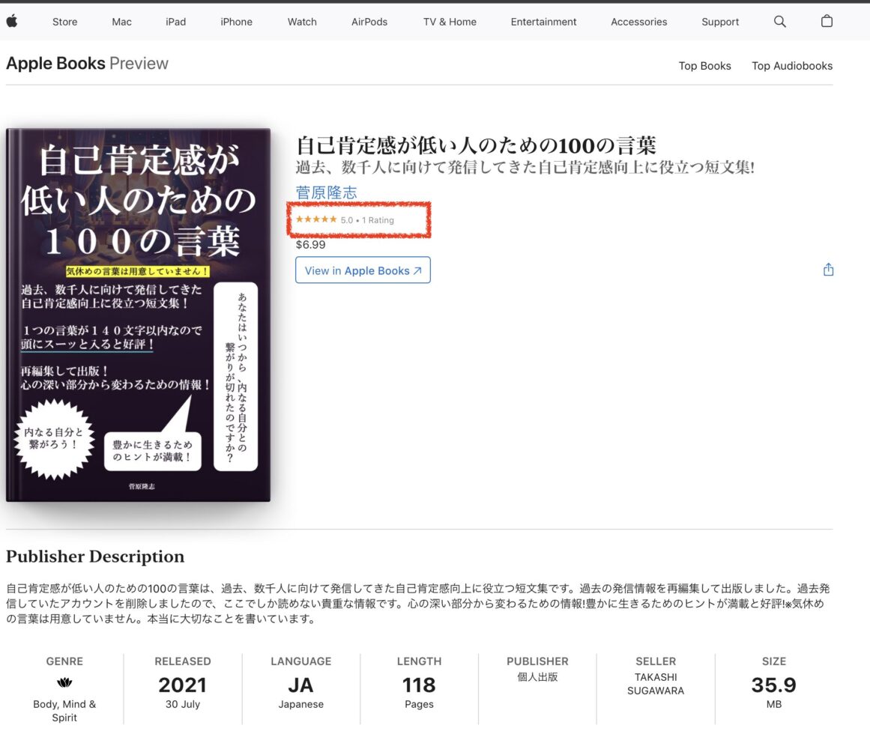This screenshot has height=749, width=870.
Task: Click the JA language value
Action: pyautogui.click(x=300, y=685)
